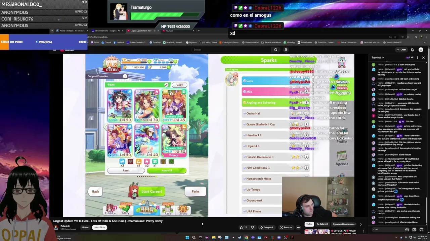Open Scout in game bottom menu
This screenshot has height=241, width=430.
[x=183, y=210]
